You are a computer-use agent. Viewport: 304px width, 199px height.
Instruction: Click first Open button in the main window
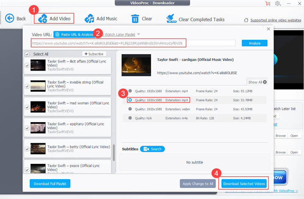tap(294, 136)
